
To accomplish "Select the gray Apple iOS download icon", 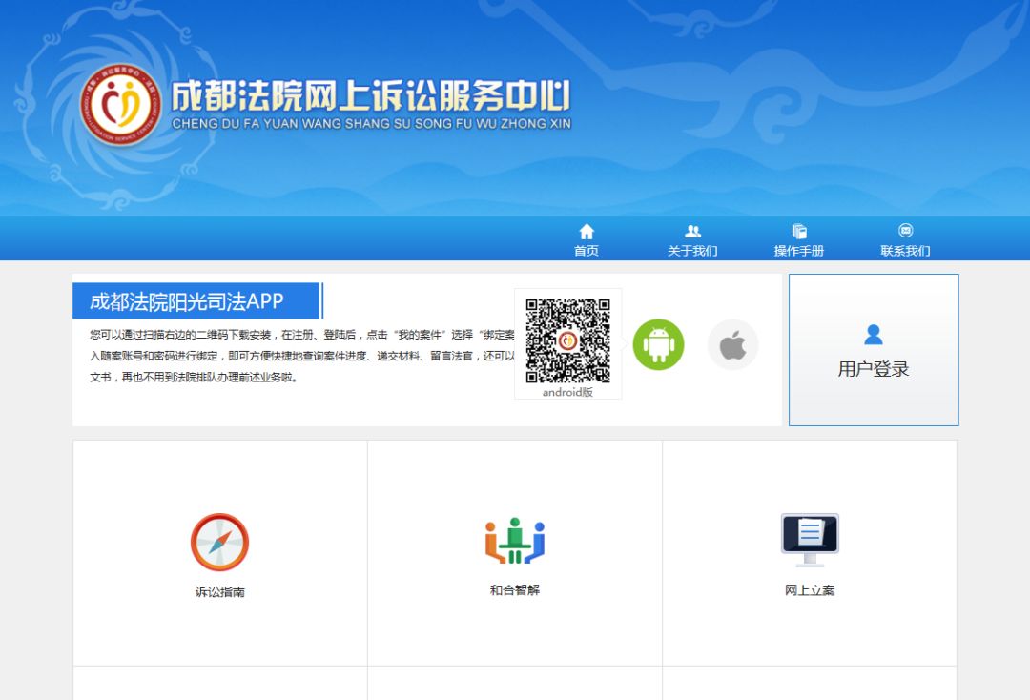I will (732, 345).
